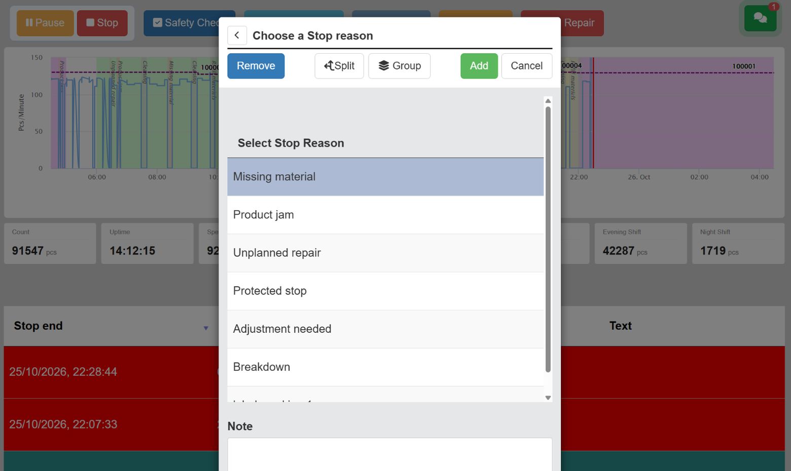Viewport: 791px width, 471px height.
Task: Click the Stop button
Action: 102,23
